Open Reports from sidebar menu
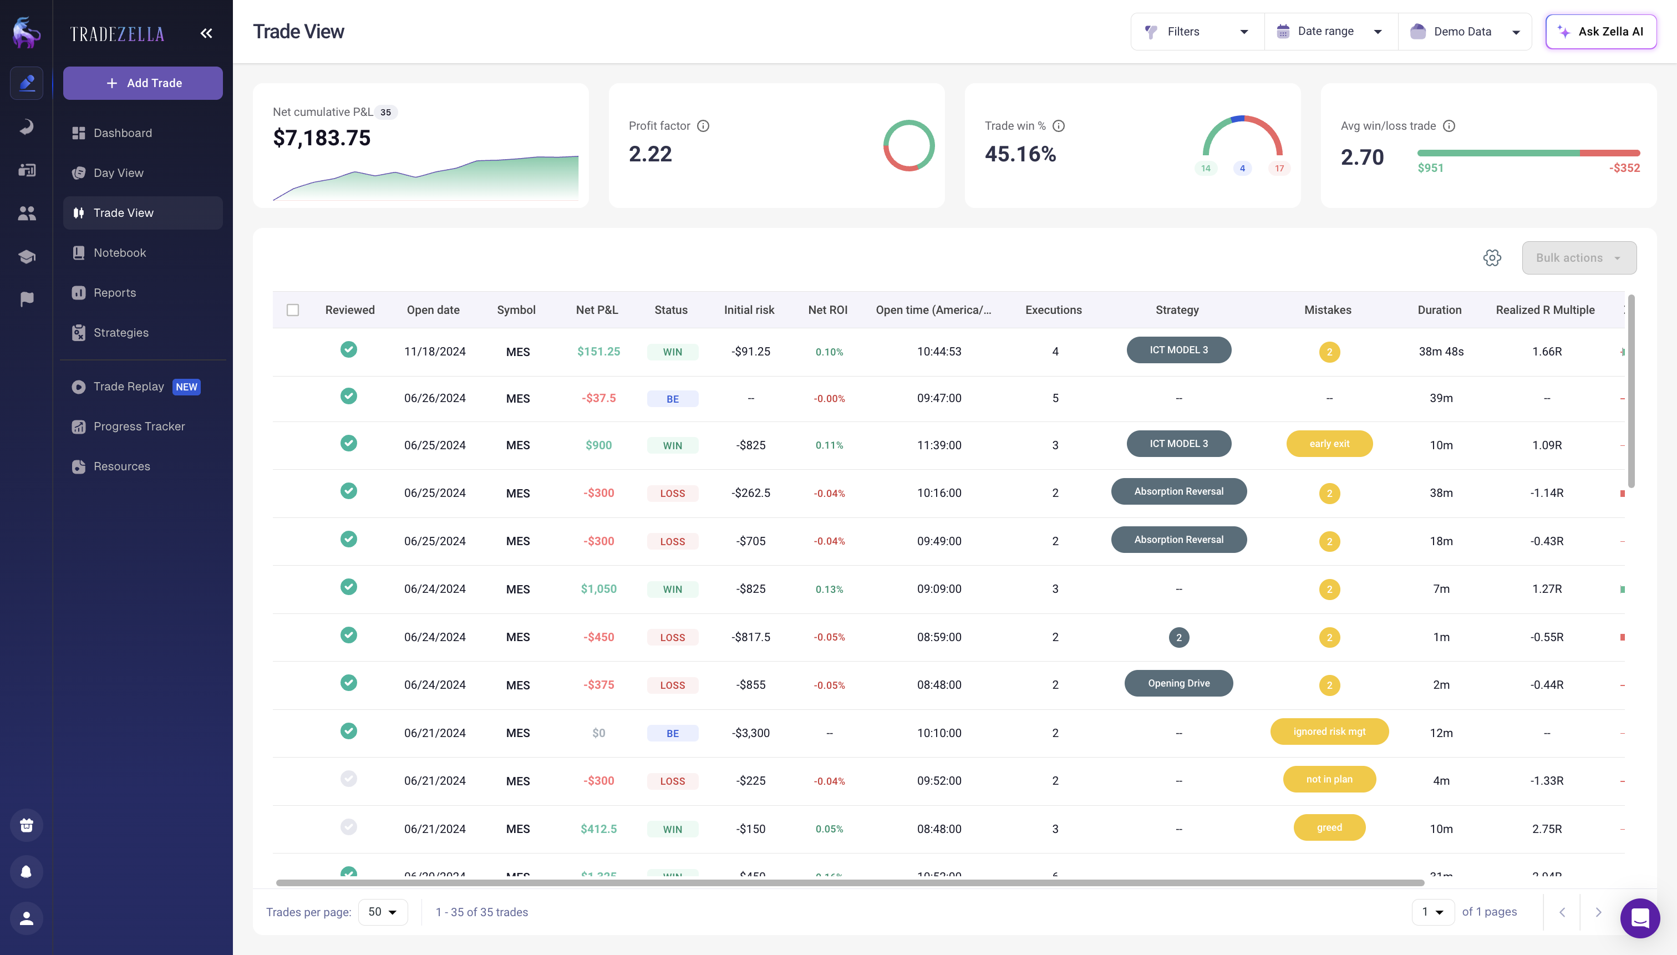This screenshot has width=1677, height=955. [114, 292]
